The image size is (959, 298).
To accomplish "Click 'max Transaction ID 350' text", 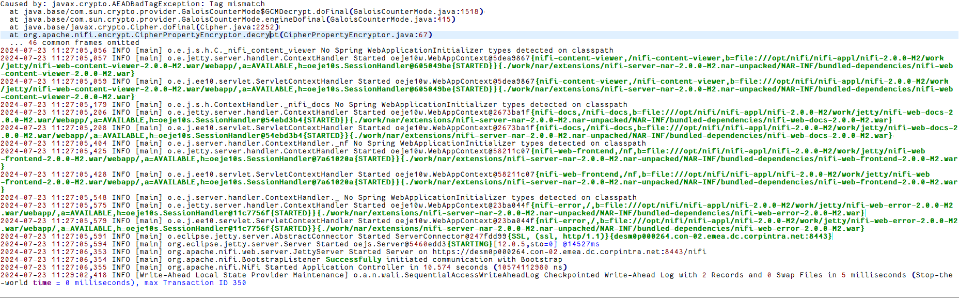I will (195, 283).
